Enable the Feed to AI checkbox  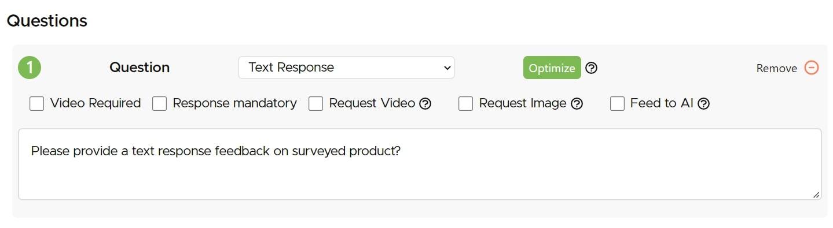coord(617,103)
